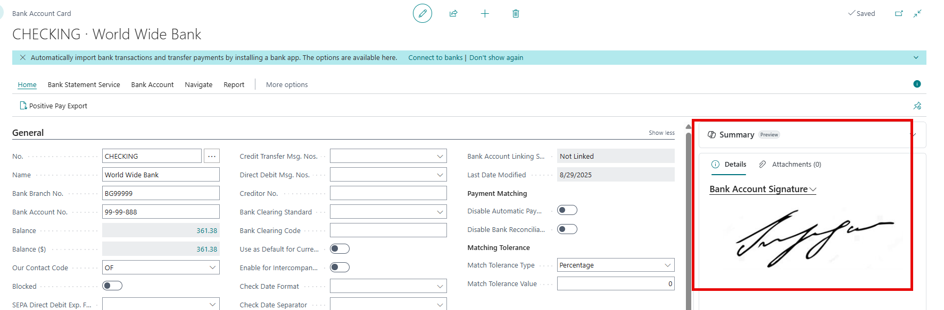The image size is (944, 310).
Task: Click Connect to banks link
Action: click(435, 57)
